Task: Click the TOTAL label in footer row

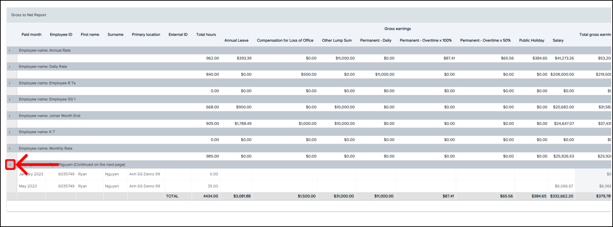Action: pos(172,196)
